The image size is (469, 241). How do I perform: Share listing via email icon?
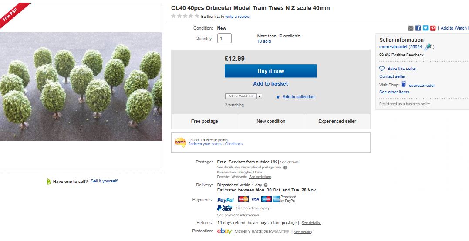411,28
